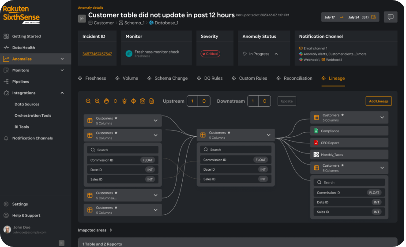Click the back arrow next to title
Viewport: 406px width, 247px height.
pyautogui.click(x=82, y=19)
